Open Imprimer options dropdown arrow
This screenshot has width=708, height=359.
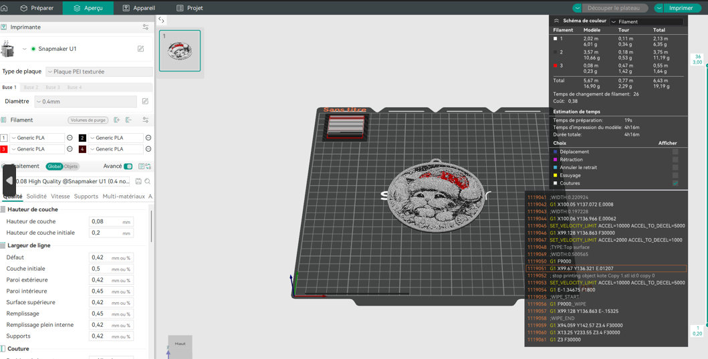(x=659, y=8)
